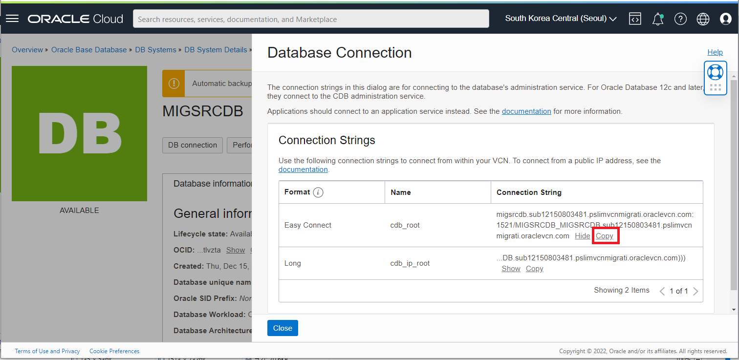Hide the Easy Connect connection string
The width and height of the screenshot is (739, 360).
pyautogui.click(x=582, y=236)
